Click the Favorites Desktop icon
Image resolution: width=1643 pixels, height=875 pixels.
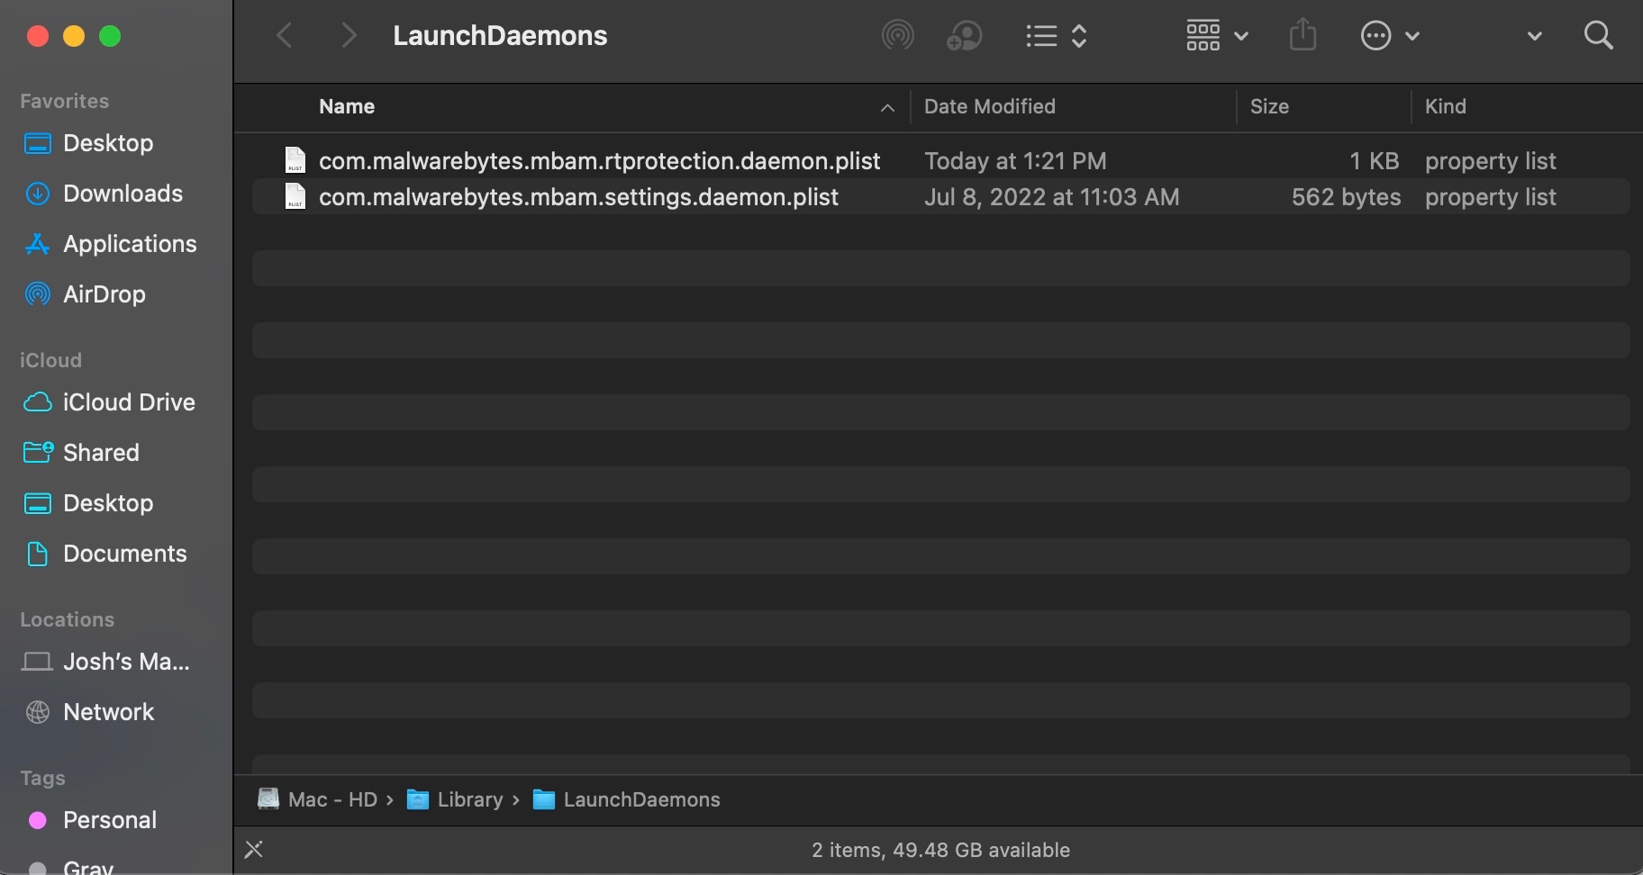pos(37,143)
